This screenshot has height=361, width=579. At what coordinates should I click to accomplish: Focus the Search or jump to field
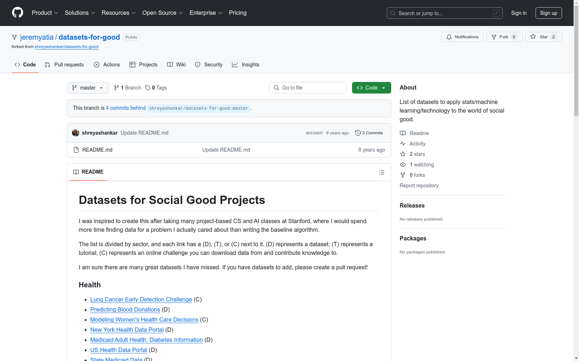point(445,13)
